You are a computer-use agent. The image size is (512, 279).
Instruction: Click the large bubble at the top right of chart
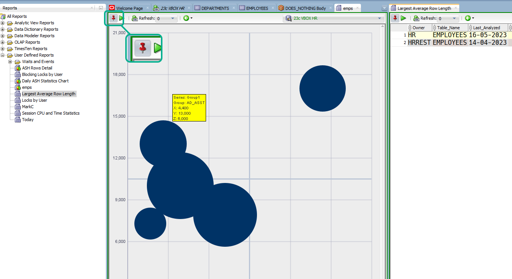pyautogui.click(x=323, y=88)
